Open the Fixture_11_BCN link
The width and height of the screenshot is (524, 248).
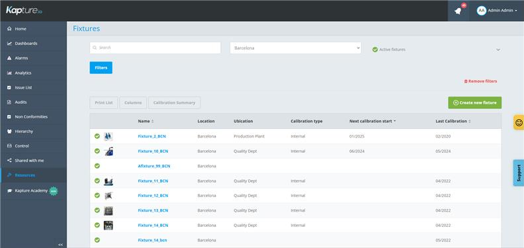[x=153, y=181]
